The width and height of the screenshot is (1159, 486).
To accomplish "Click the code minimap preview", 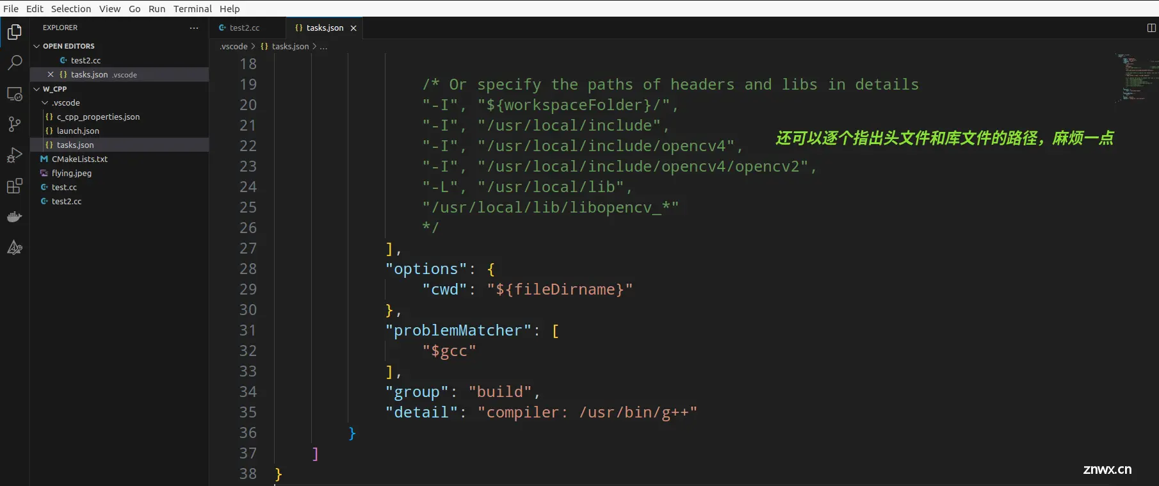I will pos(1137,77).
